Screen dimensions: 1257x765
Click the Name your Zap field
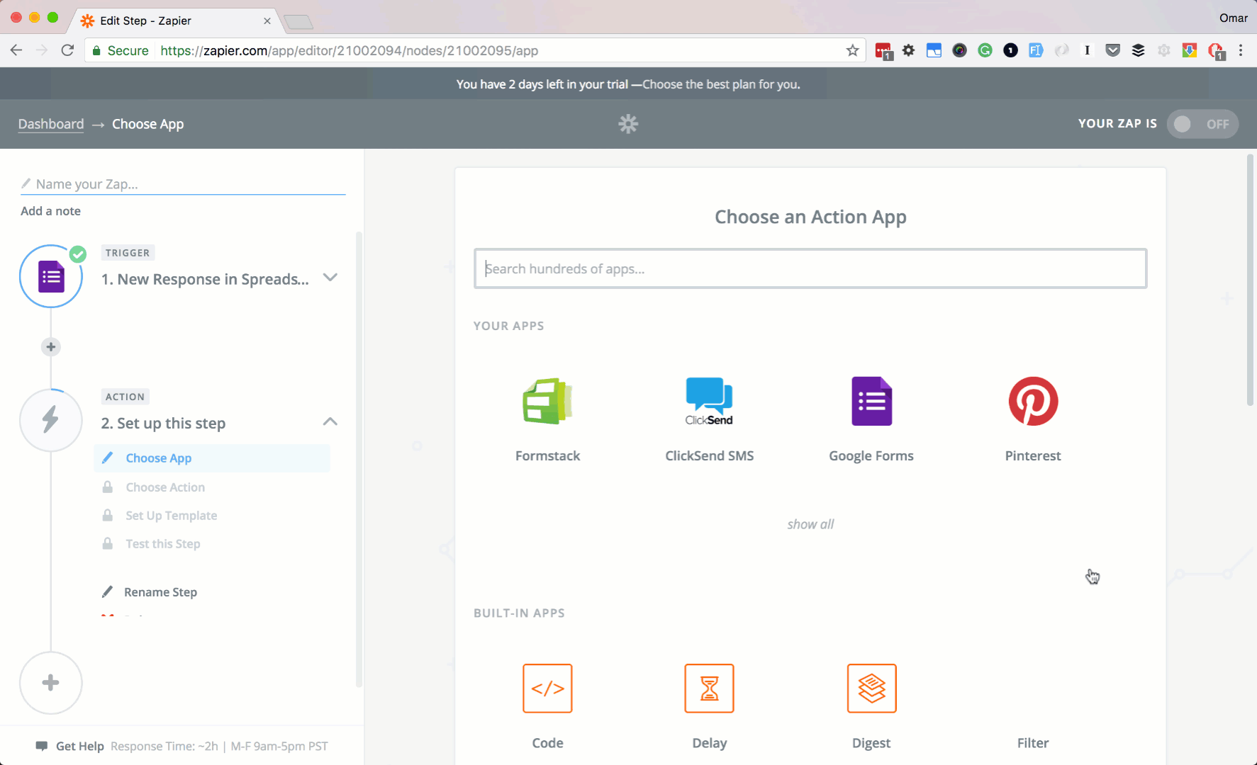point(183,184)
